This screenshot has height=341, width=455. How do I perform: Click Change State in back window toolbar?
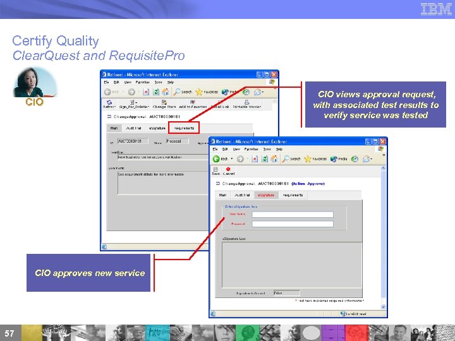164,104
